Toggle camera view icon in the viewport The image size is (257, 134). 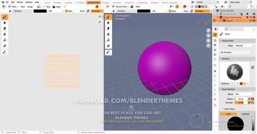(x=208, y=41)
